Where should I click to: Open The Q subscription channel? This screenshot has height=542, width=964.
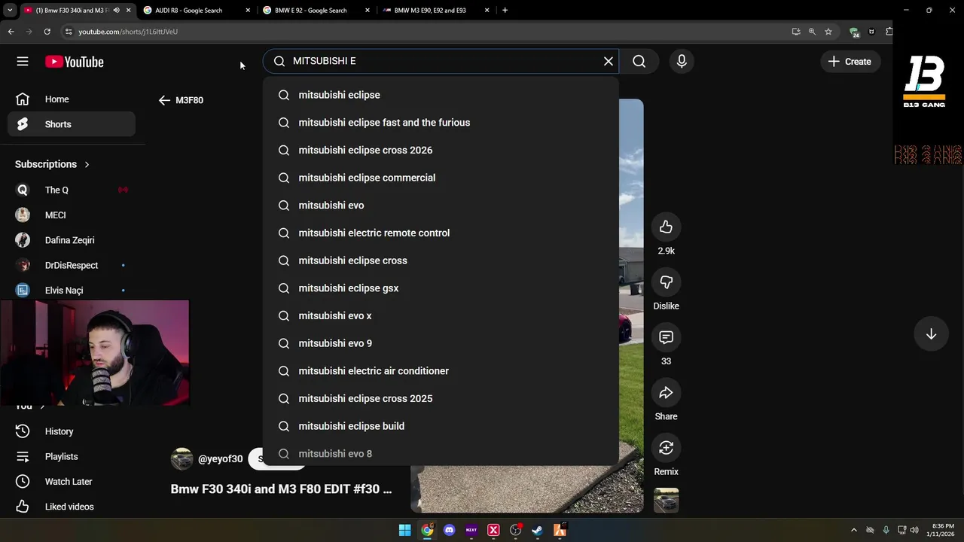[72, 190]
